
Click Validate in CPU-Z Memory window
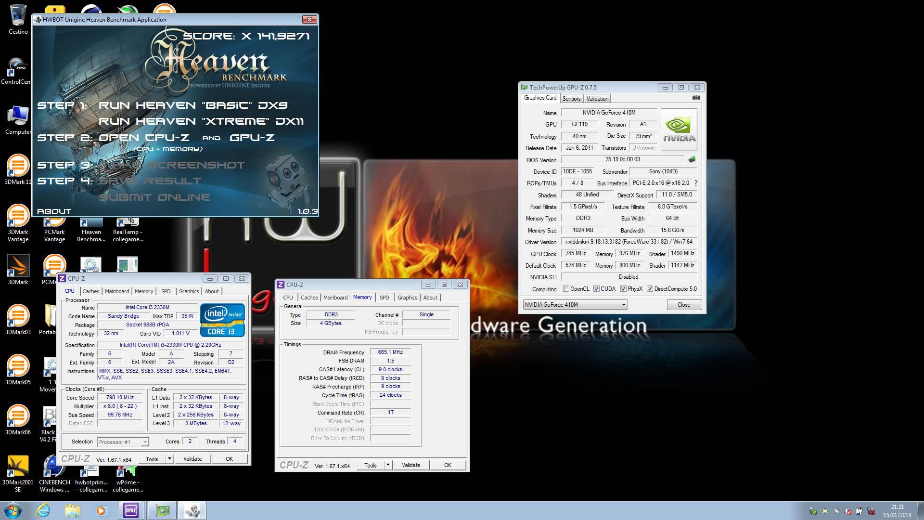(x=411, y=465)
